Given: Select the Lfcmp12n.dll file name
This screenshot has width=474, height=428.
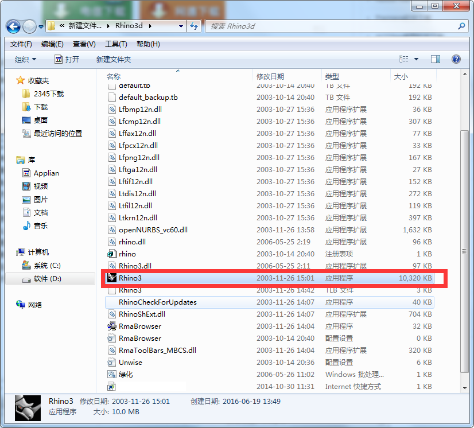Looking at the screenshot, I should click(x=139, y=121).
